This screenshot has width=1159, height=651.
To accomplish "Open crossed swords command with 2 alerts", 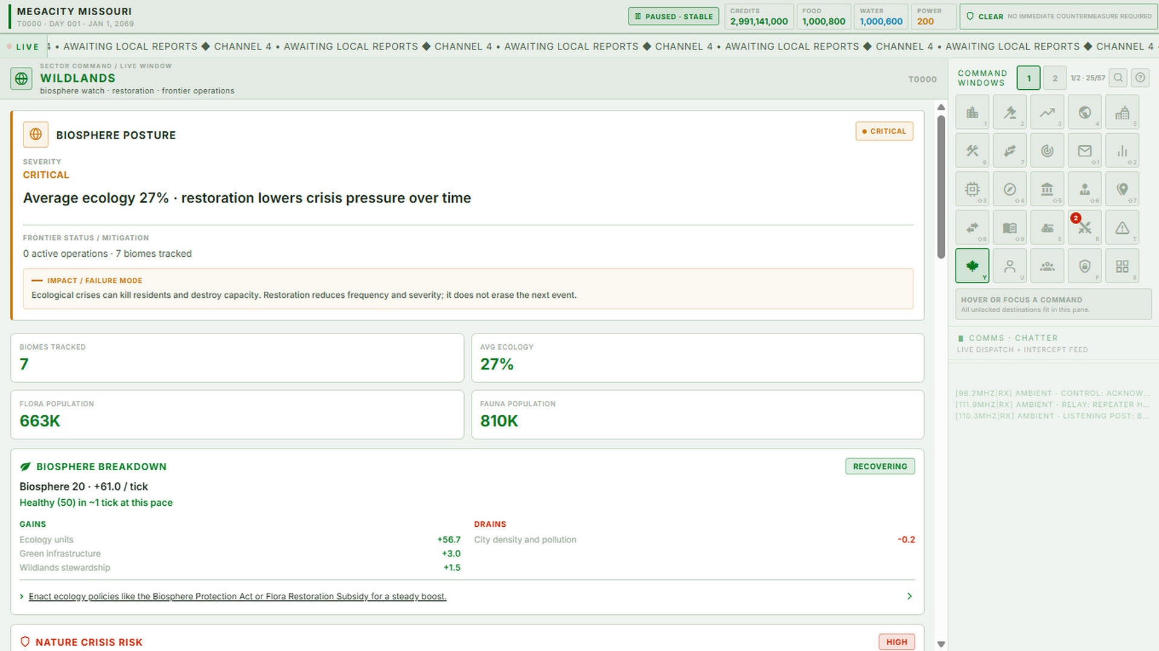I will (x=1084, y=228).
